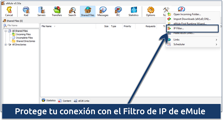Open the Options dialog

(x=151, y=12)
